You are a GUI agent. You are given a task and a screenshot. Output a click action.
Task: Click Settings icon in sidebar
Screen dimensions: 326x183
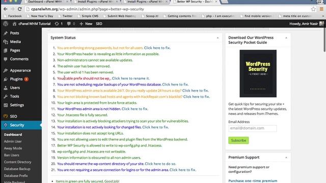6,105
